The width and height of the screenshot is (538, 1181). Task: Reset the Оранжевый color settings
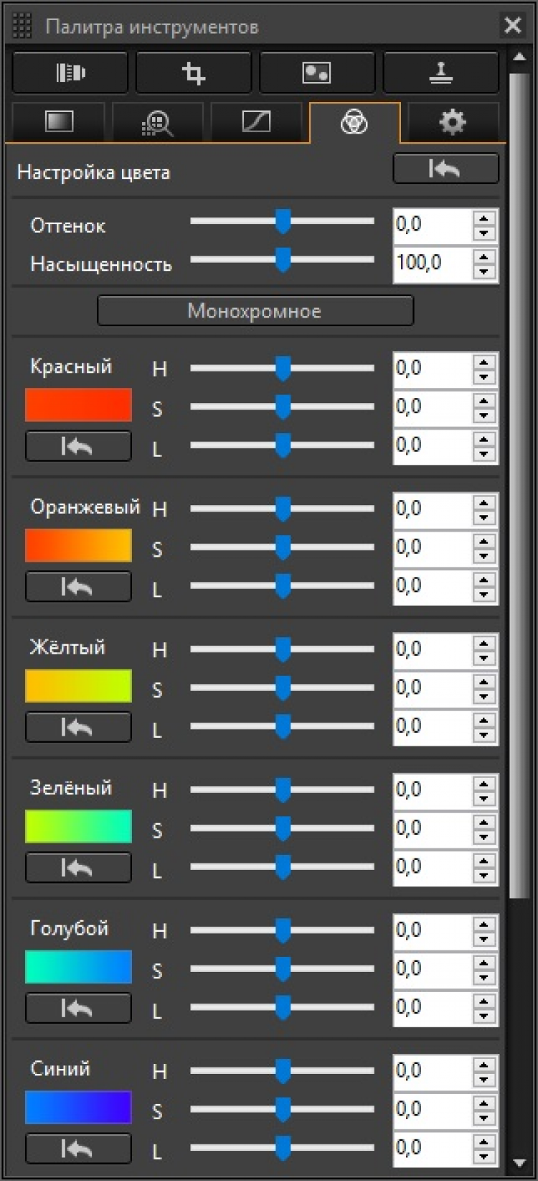78,587
